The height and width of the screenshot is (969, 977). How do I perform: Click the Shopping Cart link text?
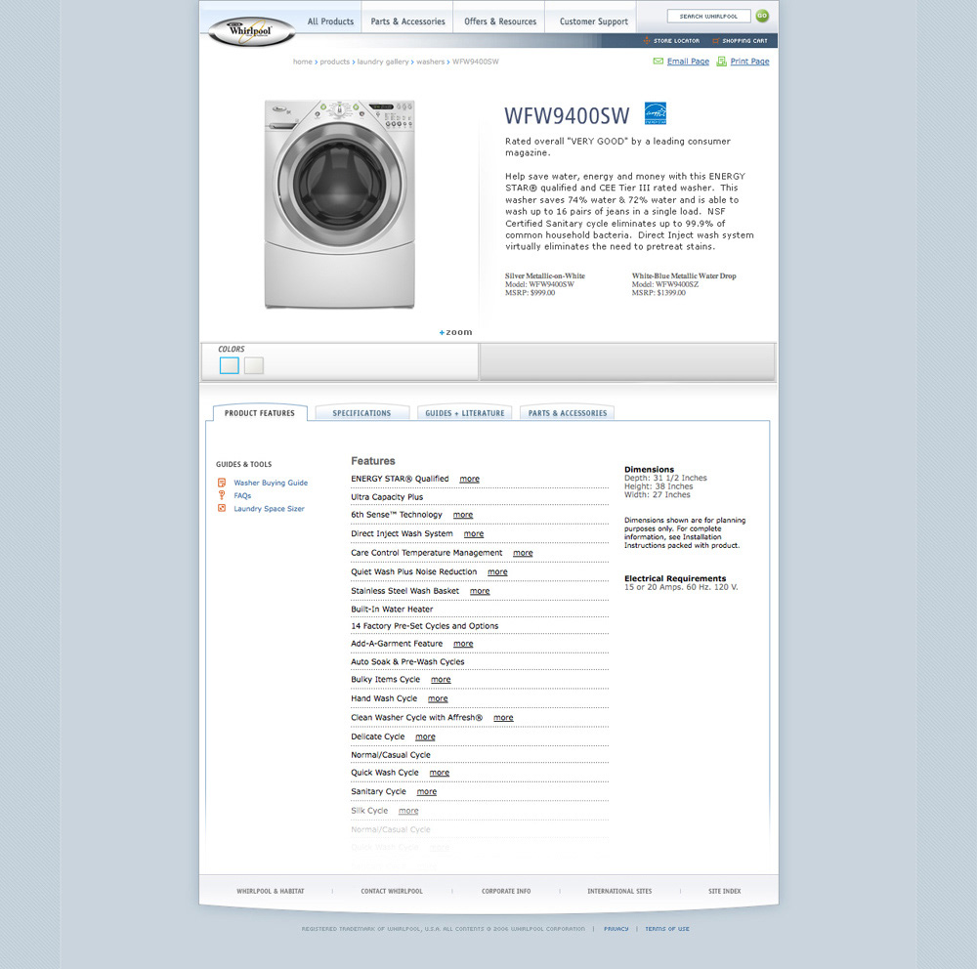[x=744, y=41]
